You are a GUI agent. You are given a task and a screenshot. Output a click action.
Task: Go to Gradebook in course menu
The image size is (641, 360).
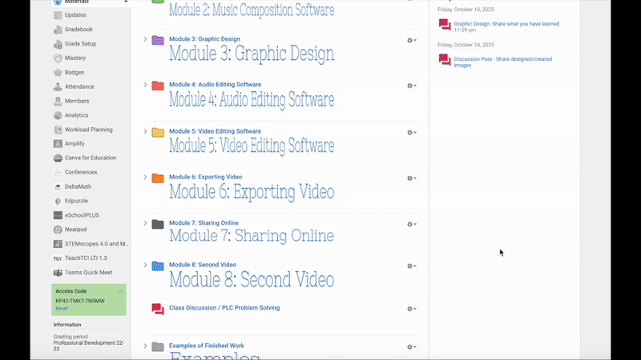[x=79, y=30]
